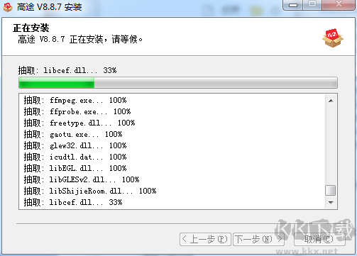Click the status text above the progress bar
Viewport: 357px width, 256px height.
tap(67, 70)
